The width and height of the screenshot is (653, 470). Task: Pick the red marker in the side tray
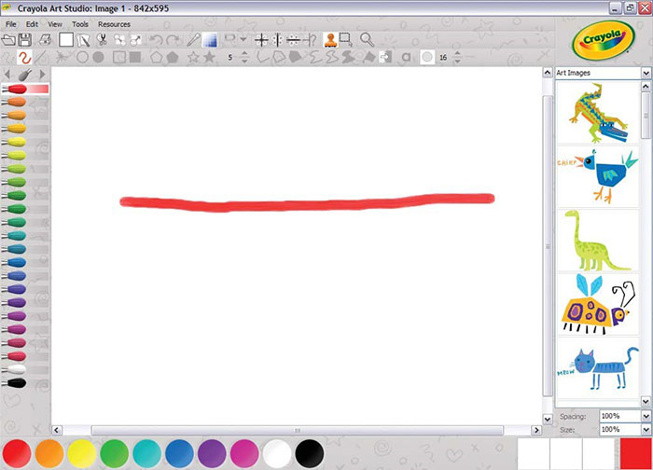tap(19, 89)
